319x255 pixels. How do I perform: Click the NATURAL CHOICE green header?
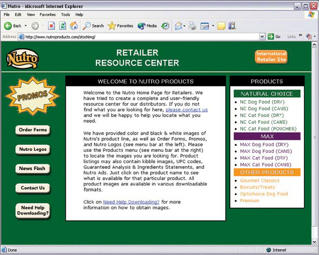267,94
